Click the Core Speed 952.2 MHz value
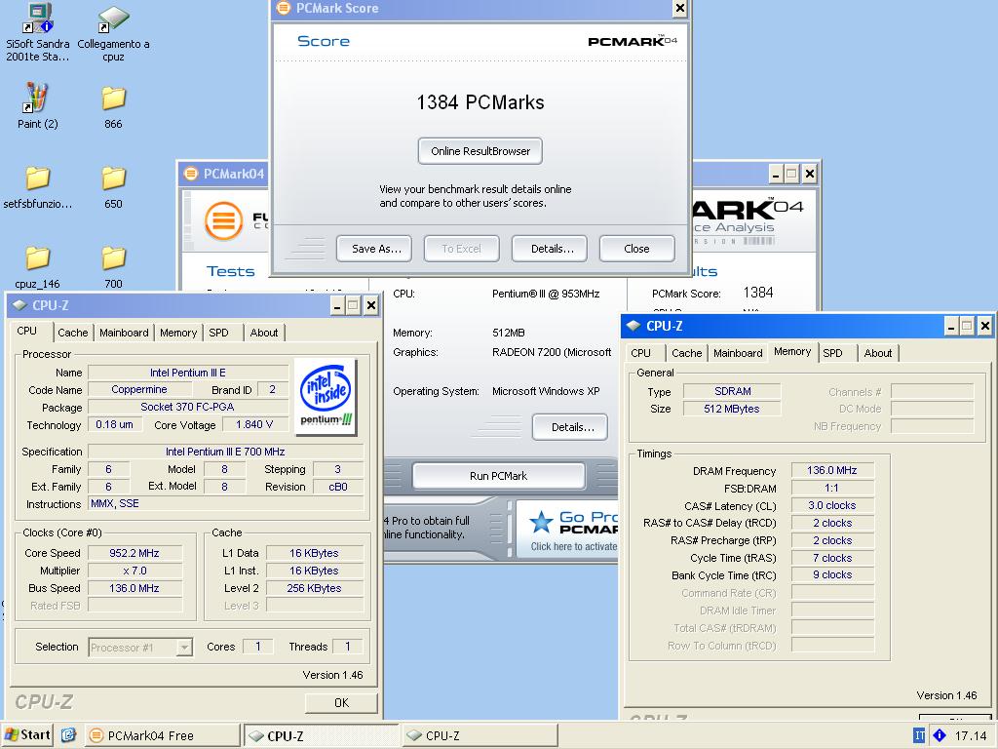Image resolution: width=998 pixels, height=749 pixels. [x=134, y=553]
